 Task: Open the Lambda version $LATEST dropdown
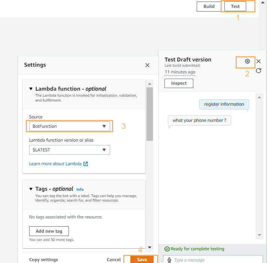pyautogui.click(x=69, y=150)
